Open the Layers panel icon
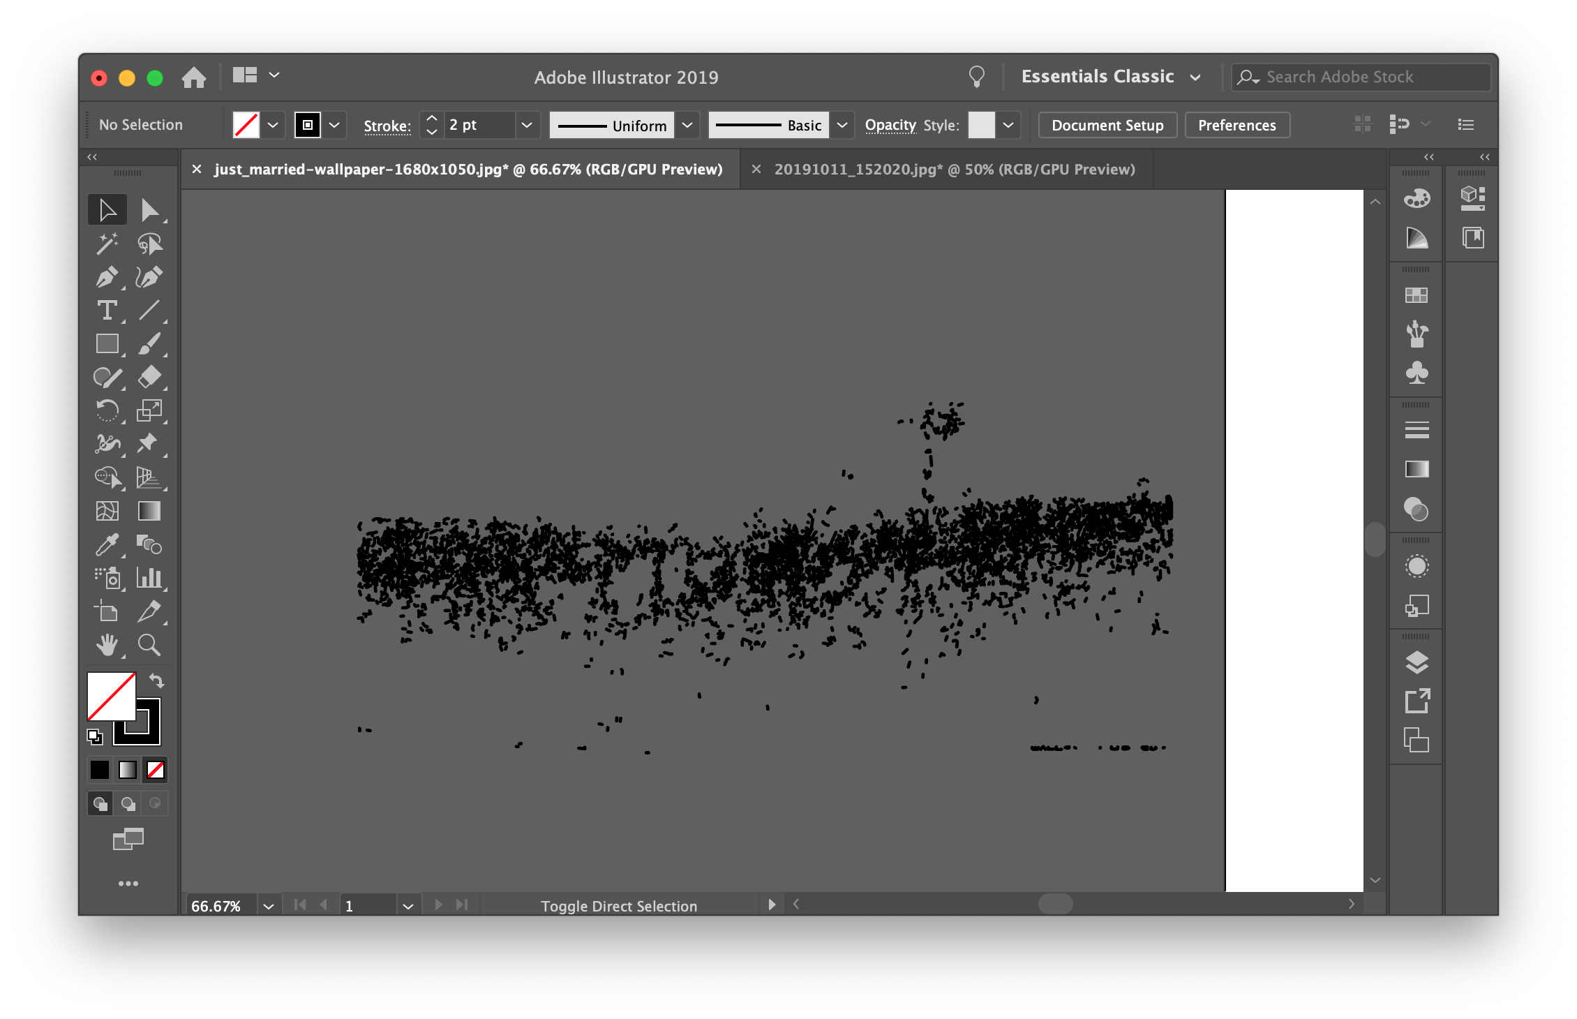Screen dimensions: 1577x1019 click(1416, 662)
